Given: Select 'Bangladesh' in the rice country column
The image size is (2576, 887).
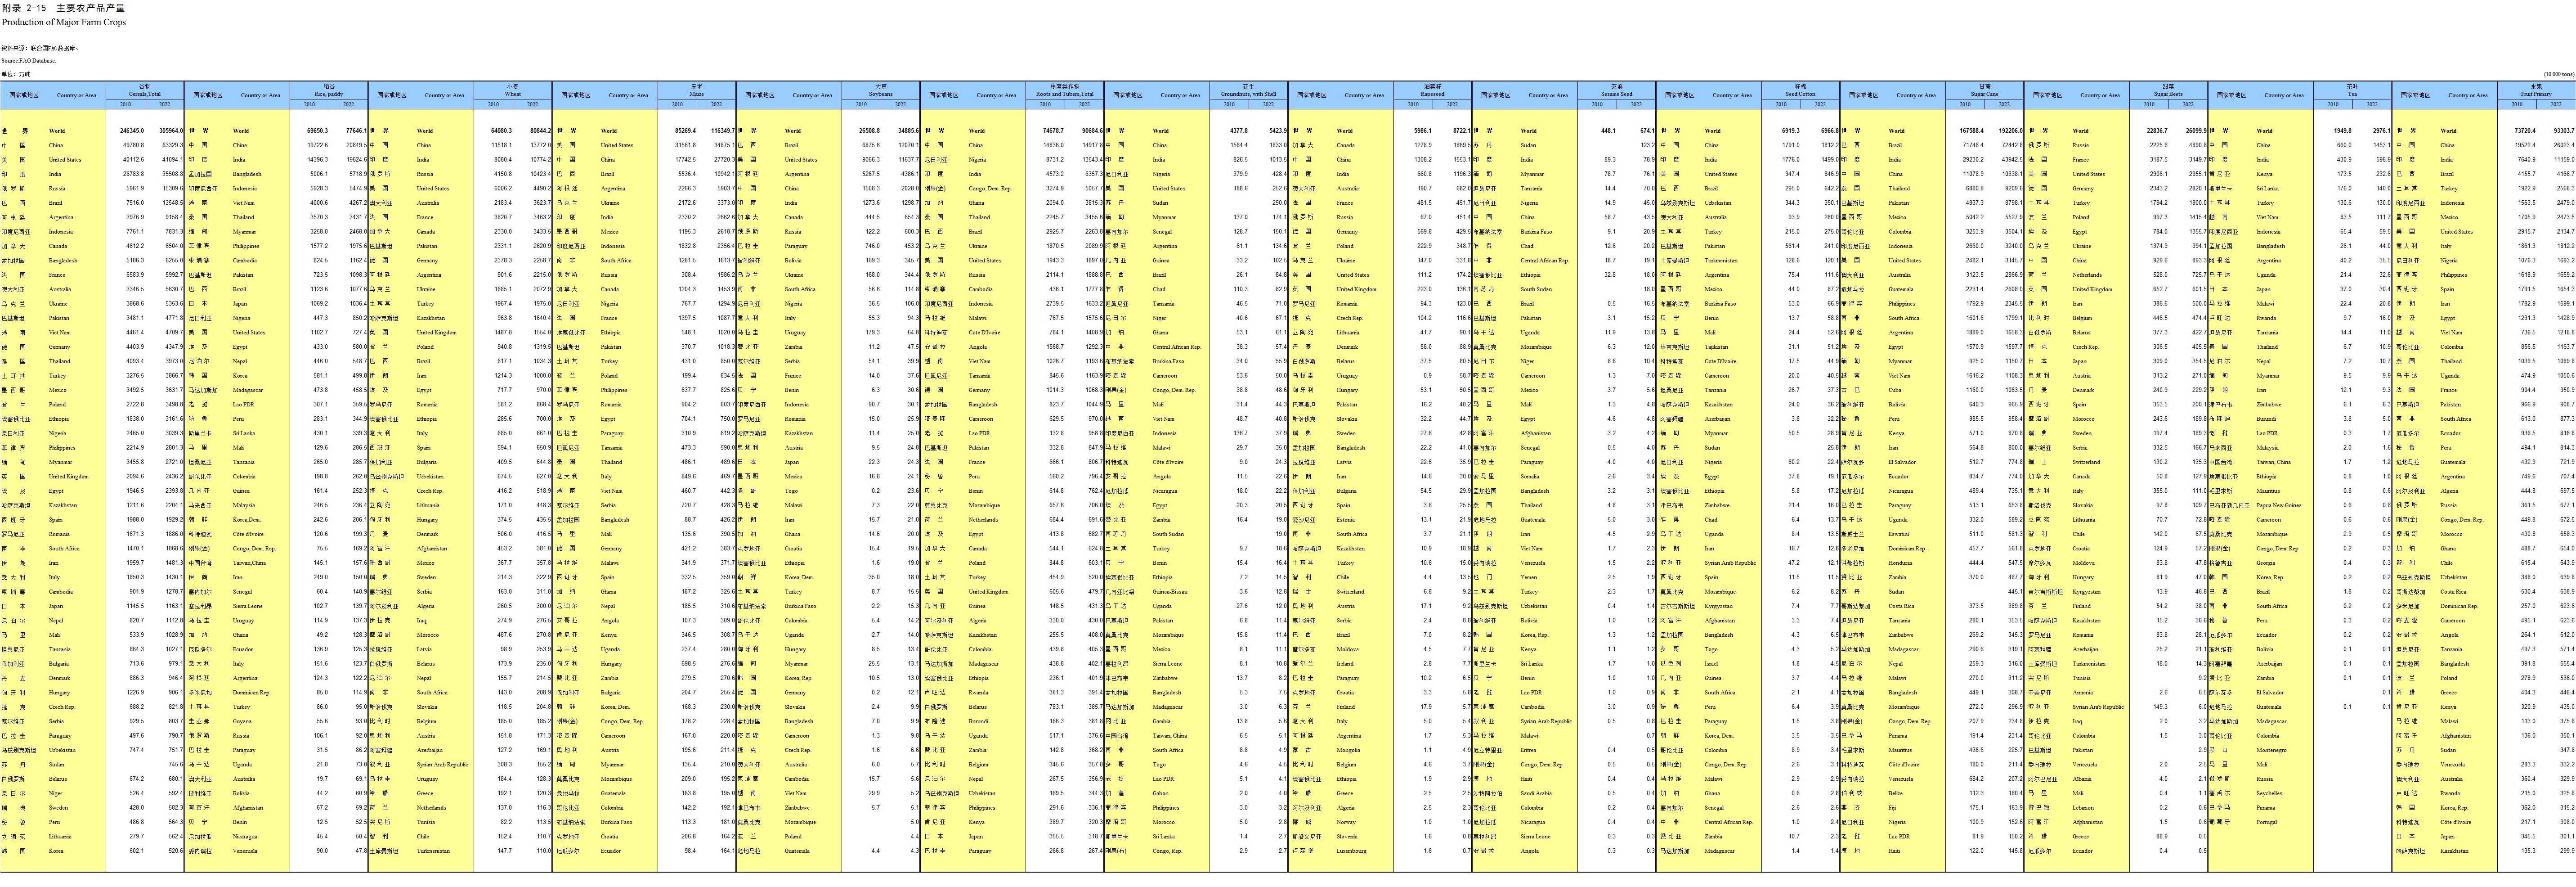Looking at the screenshot, I should coord(247,174).
